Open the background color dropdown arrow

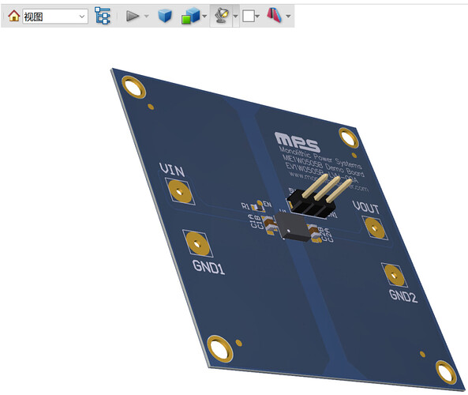pos(257,16)
